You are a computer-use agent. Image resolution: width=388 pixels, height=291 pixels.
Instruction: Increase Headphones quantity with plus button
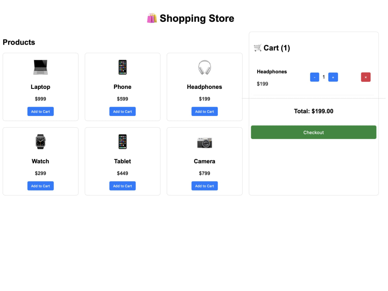point(333,77)
